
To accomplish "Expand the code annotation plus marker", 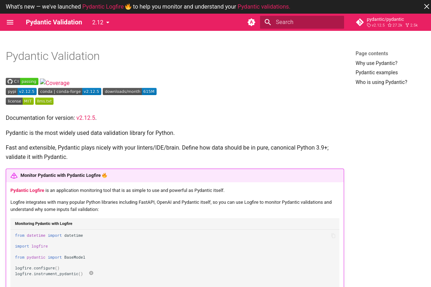I will click(x=91, y=273).
